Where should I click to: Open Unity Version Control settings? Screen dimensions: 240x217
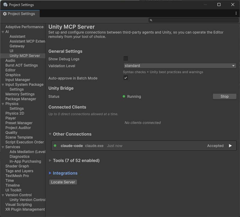tap(27, 200)
